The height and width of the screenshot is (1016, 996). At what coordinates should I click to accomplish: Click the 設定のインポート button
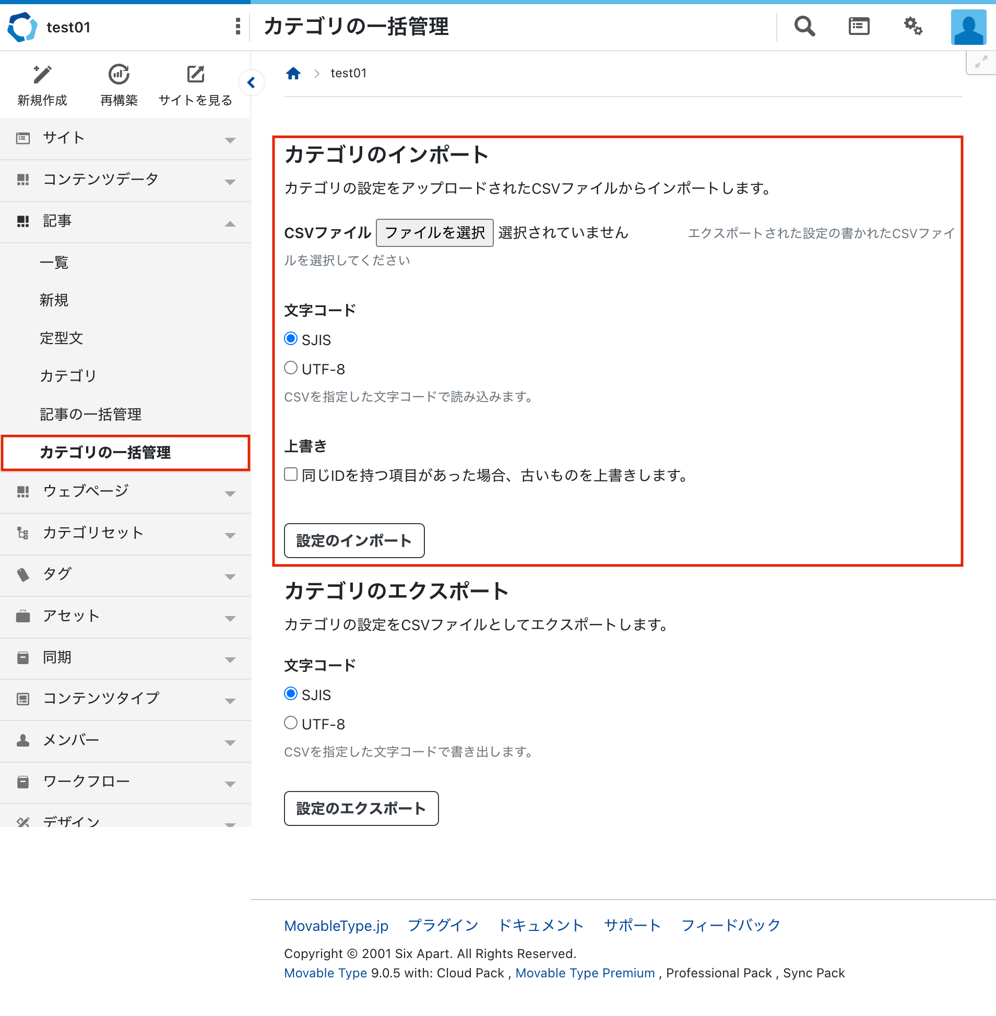point(354,540)
